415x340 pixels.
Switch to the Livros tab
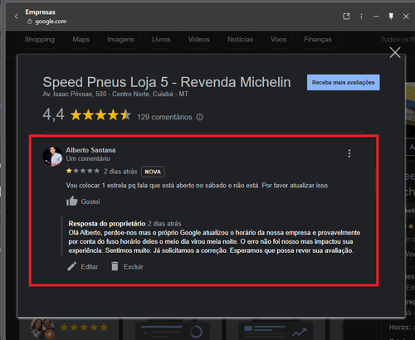[x=161, y=40]
